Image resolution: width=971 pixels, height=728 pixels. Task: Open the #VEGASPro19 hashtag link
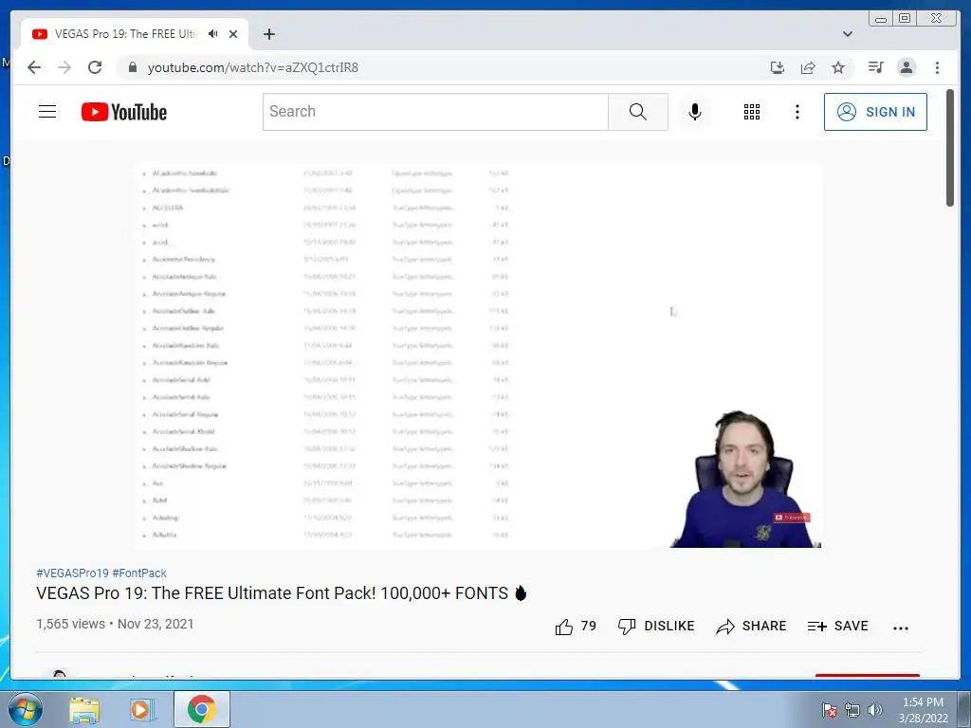pyautogui.click(x=72, y=573)
